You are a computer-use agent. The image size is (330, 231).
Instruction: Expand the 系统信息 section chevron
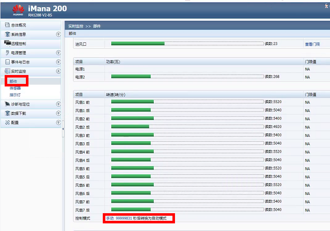58,34
